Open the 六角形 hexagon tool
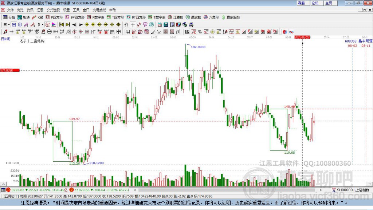Image resolution: width=373 pixels, height=210 pixels. coord(211,17)
